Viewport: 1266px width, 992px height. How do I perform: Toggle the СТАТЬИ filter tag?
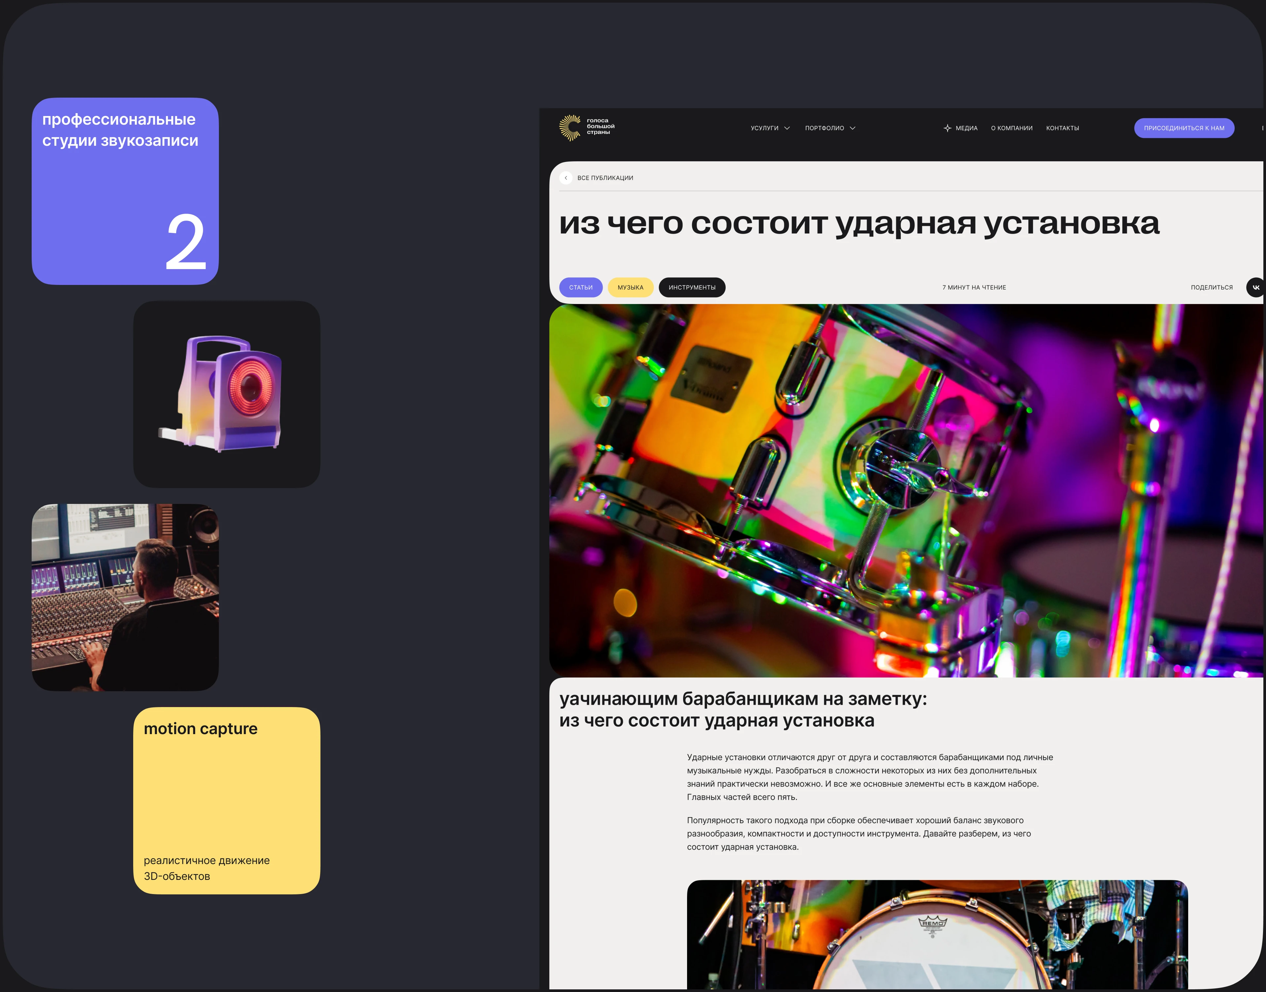pyautogui.click(x=581, y=287)
